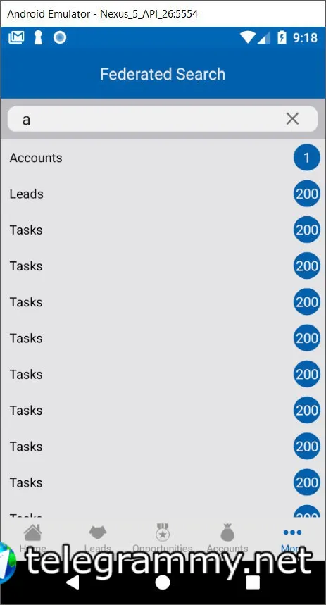Open the last fully visible Tasks row
The height and width of the screenshot is (605, 326).
click(x=163, y=482)
